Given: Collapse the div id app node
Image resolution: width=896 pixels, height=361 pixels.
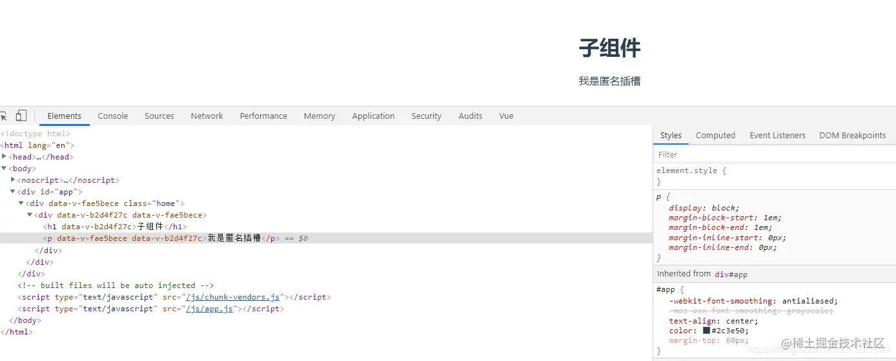Looking at the screenshot, I should click(13, 191).
